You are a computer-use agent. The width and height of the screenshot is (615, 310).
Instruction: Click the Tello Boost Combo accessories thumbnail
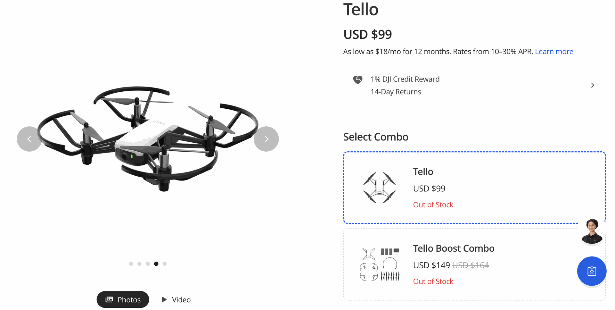(x=380, y=264)
